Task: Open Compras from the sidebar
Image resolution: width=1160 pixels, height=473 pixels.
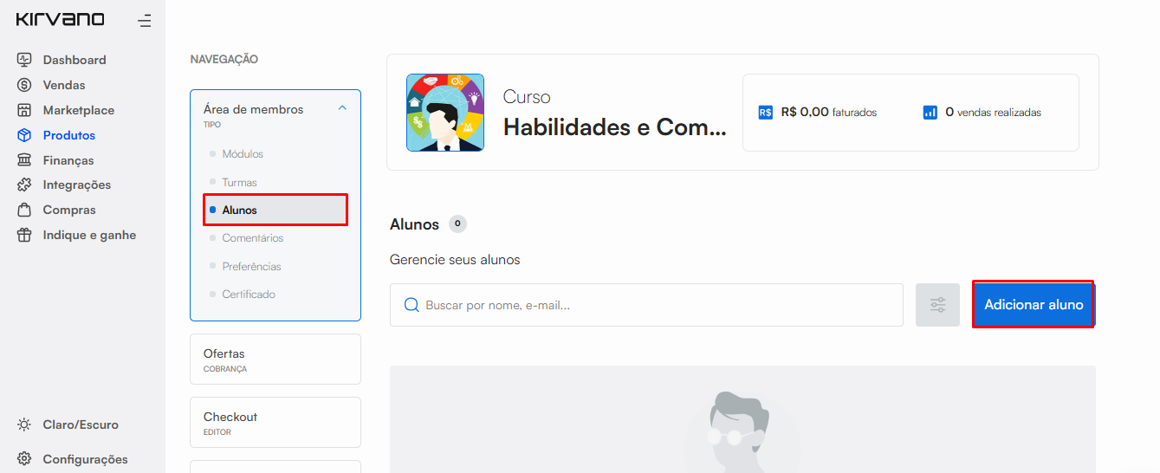Action: tap(68, 210)
